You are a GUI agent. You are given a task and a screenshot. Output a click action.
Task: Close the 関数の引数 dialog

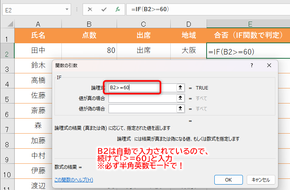click(x=269, y=65)
